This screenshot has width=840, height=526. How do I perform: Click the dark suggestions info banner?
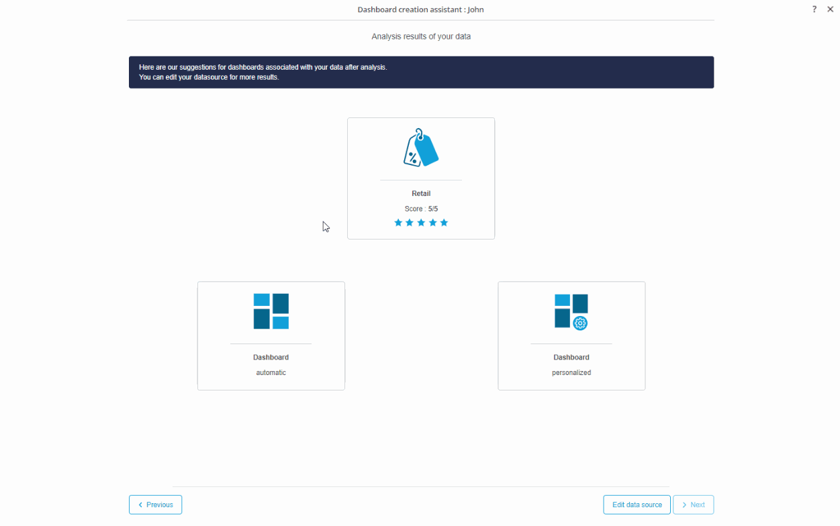click(421, 72)
